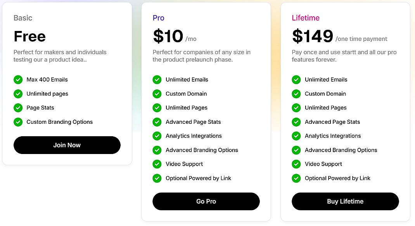Viewport: 415px width, 226px height.
Task: Click the Video Support checkmark in Lifetime plan
Action: coord(296,164)
